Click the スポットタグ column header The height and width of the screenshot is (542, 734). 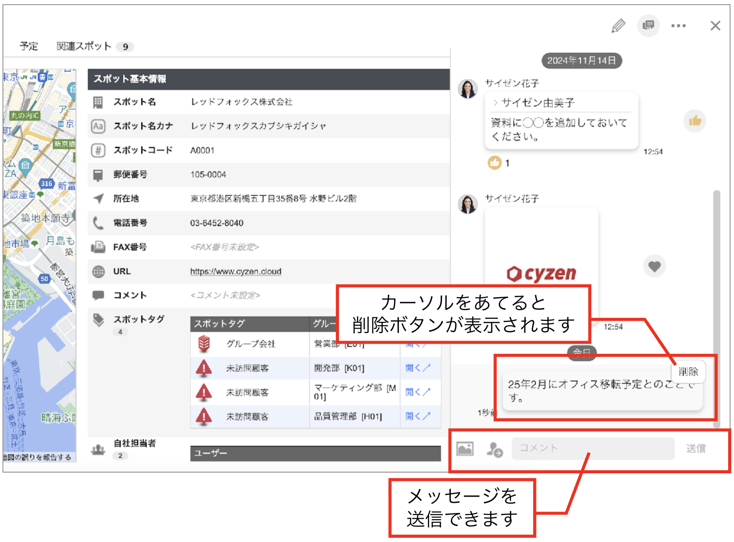(249, 324)
